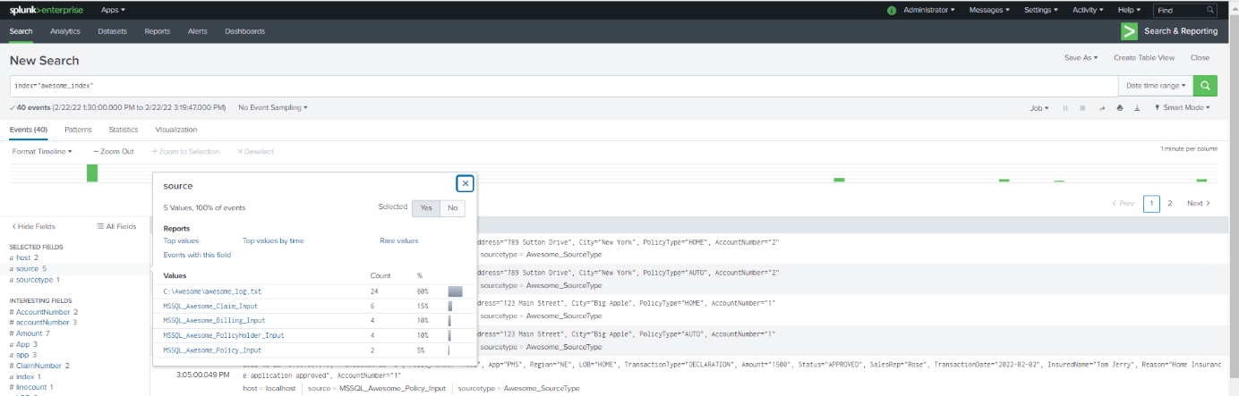This screenshot has width=1239, height=396.
Task: Close the source field popup
Action: (465, 183)
